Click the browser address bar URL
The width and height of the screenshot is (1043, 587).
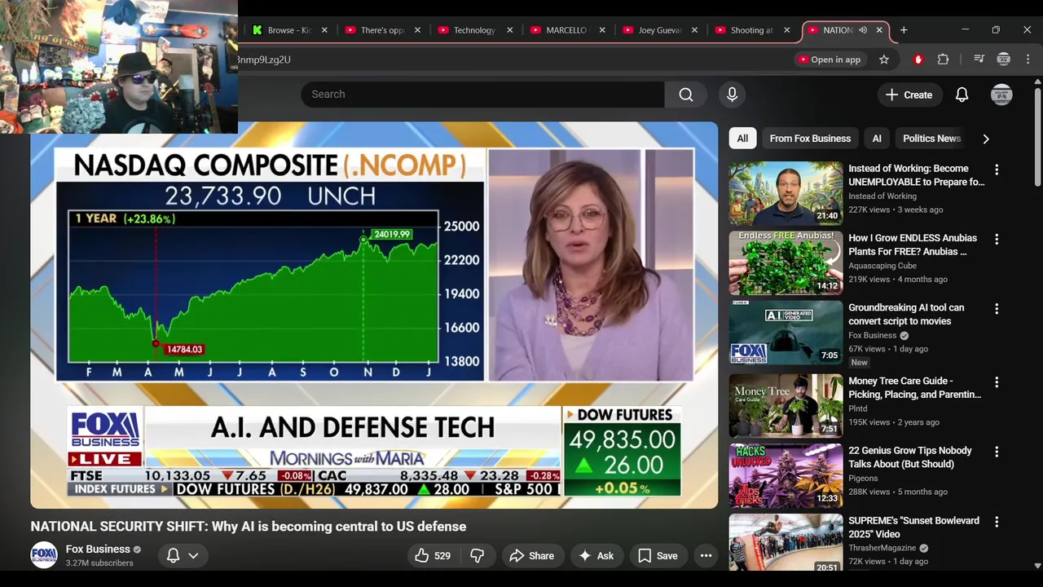point(264,60)
